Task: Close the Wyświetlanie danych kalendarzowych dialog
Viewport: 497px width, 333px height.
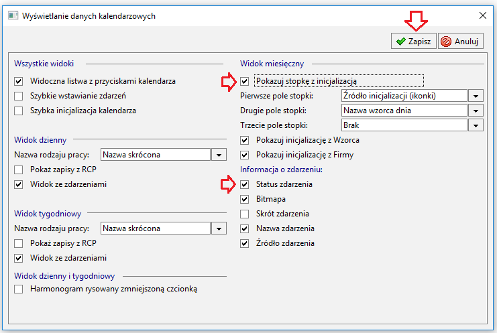Action: [482, 15]
